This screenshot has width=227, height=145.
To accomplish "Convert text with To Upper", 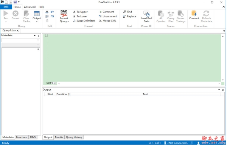I will 80,12.
